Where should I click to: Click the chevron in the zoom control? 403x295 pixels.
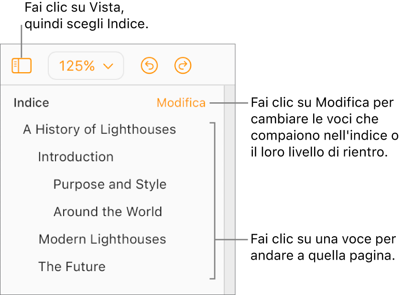(x=108, y=66)
